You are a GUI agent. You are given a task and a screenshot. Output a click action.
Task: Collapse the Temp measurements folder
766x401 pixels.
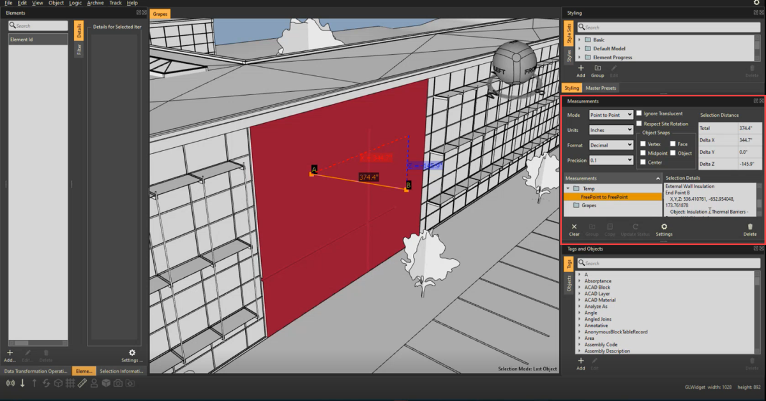click(x=568, y=189)
